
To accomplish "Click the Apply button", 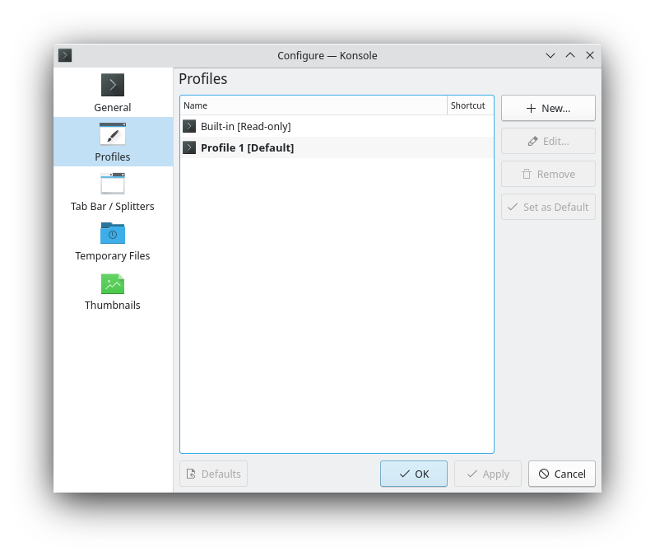I will [x=487, y=474].
